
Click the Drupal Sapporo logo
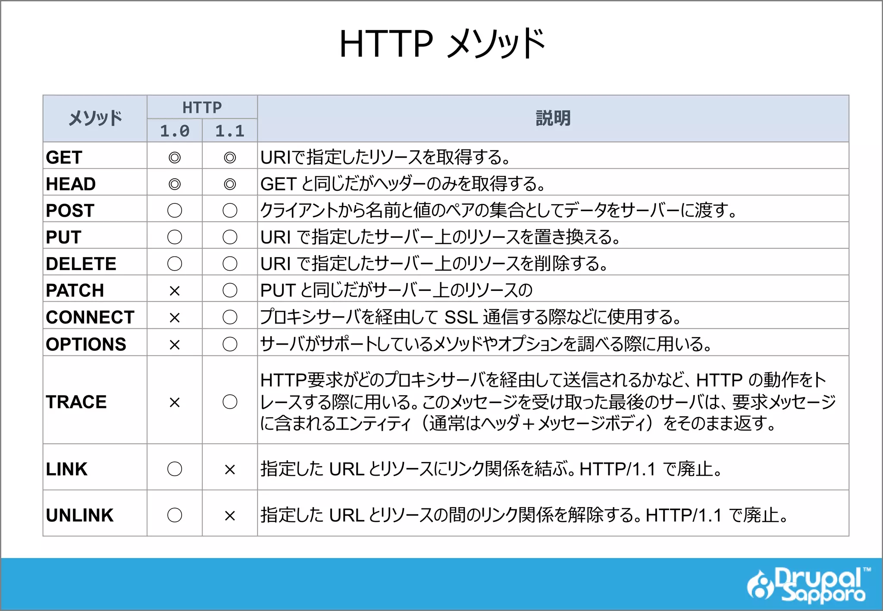(x=808, y=585)
